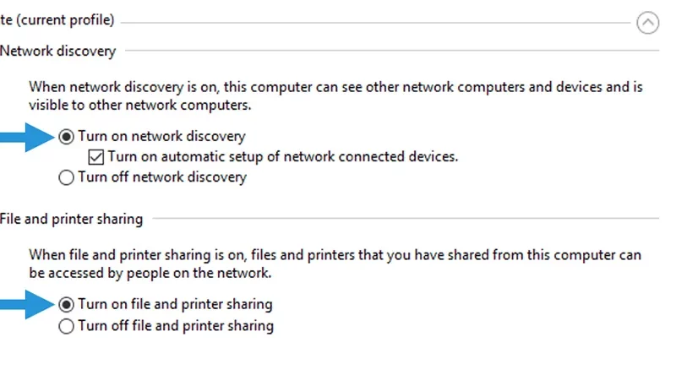Select the Turn off file and printer sharing radio circle
676x386 pixels.
[x=66, y=326]
